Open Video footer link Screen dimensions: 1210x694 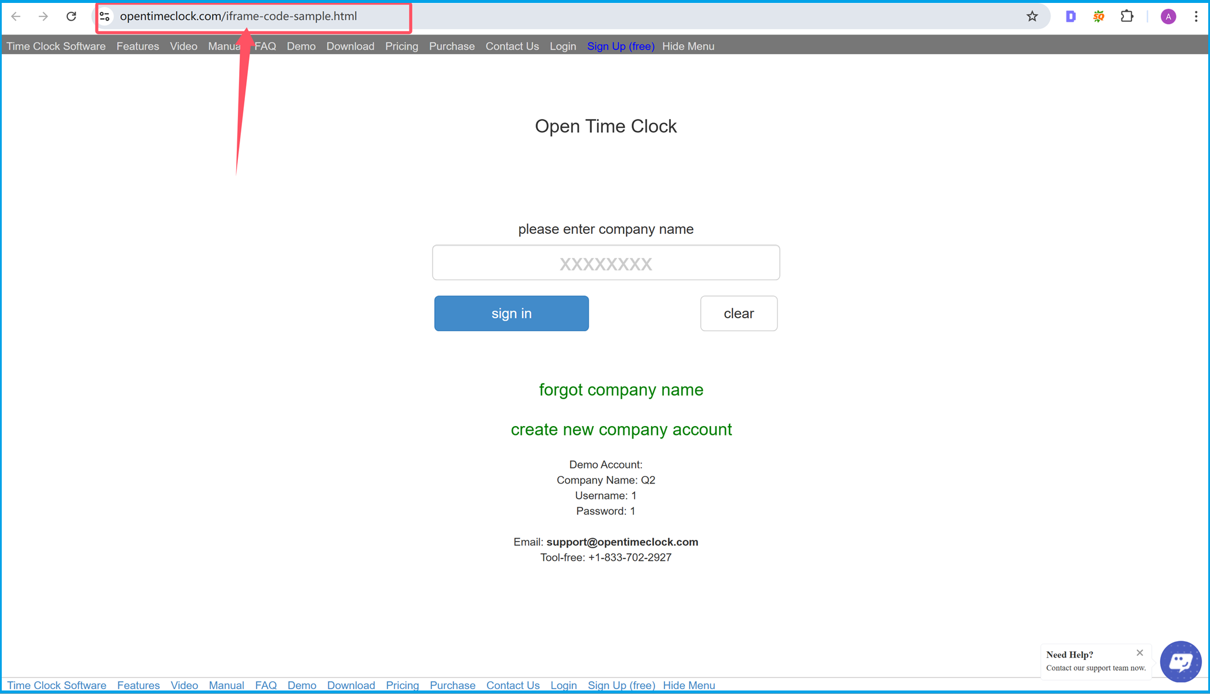(185, 685)
